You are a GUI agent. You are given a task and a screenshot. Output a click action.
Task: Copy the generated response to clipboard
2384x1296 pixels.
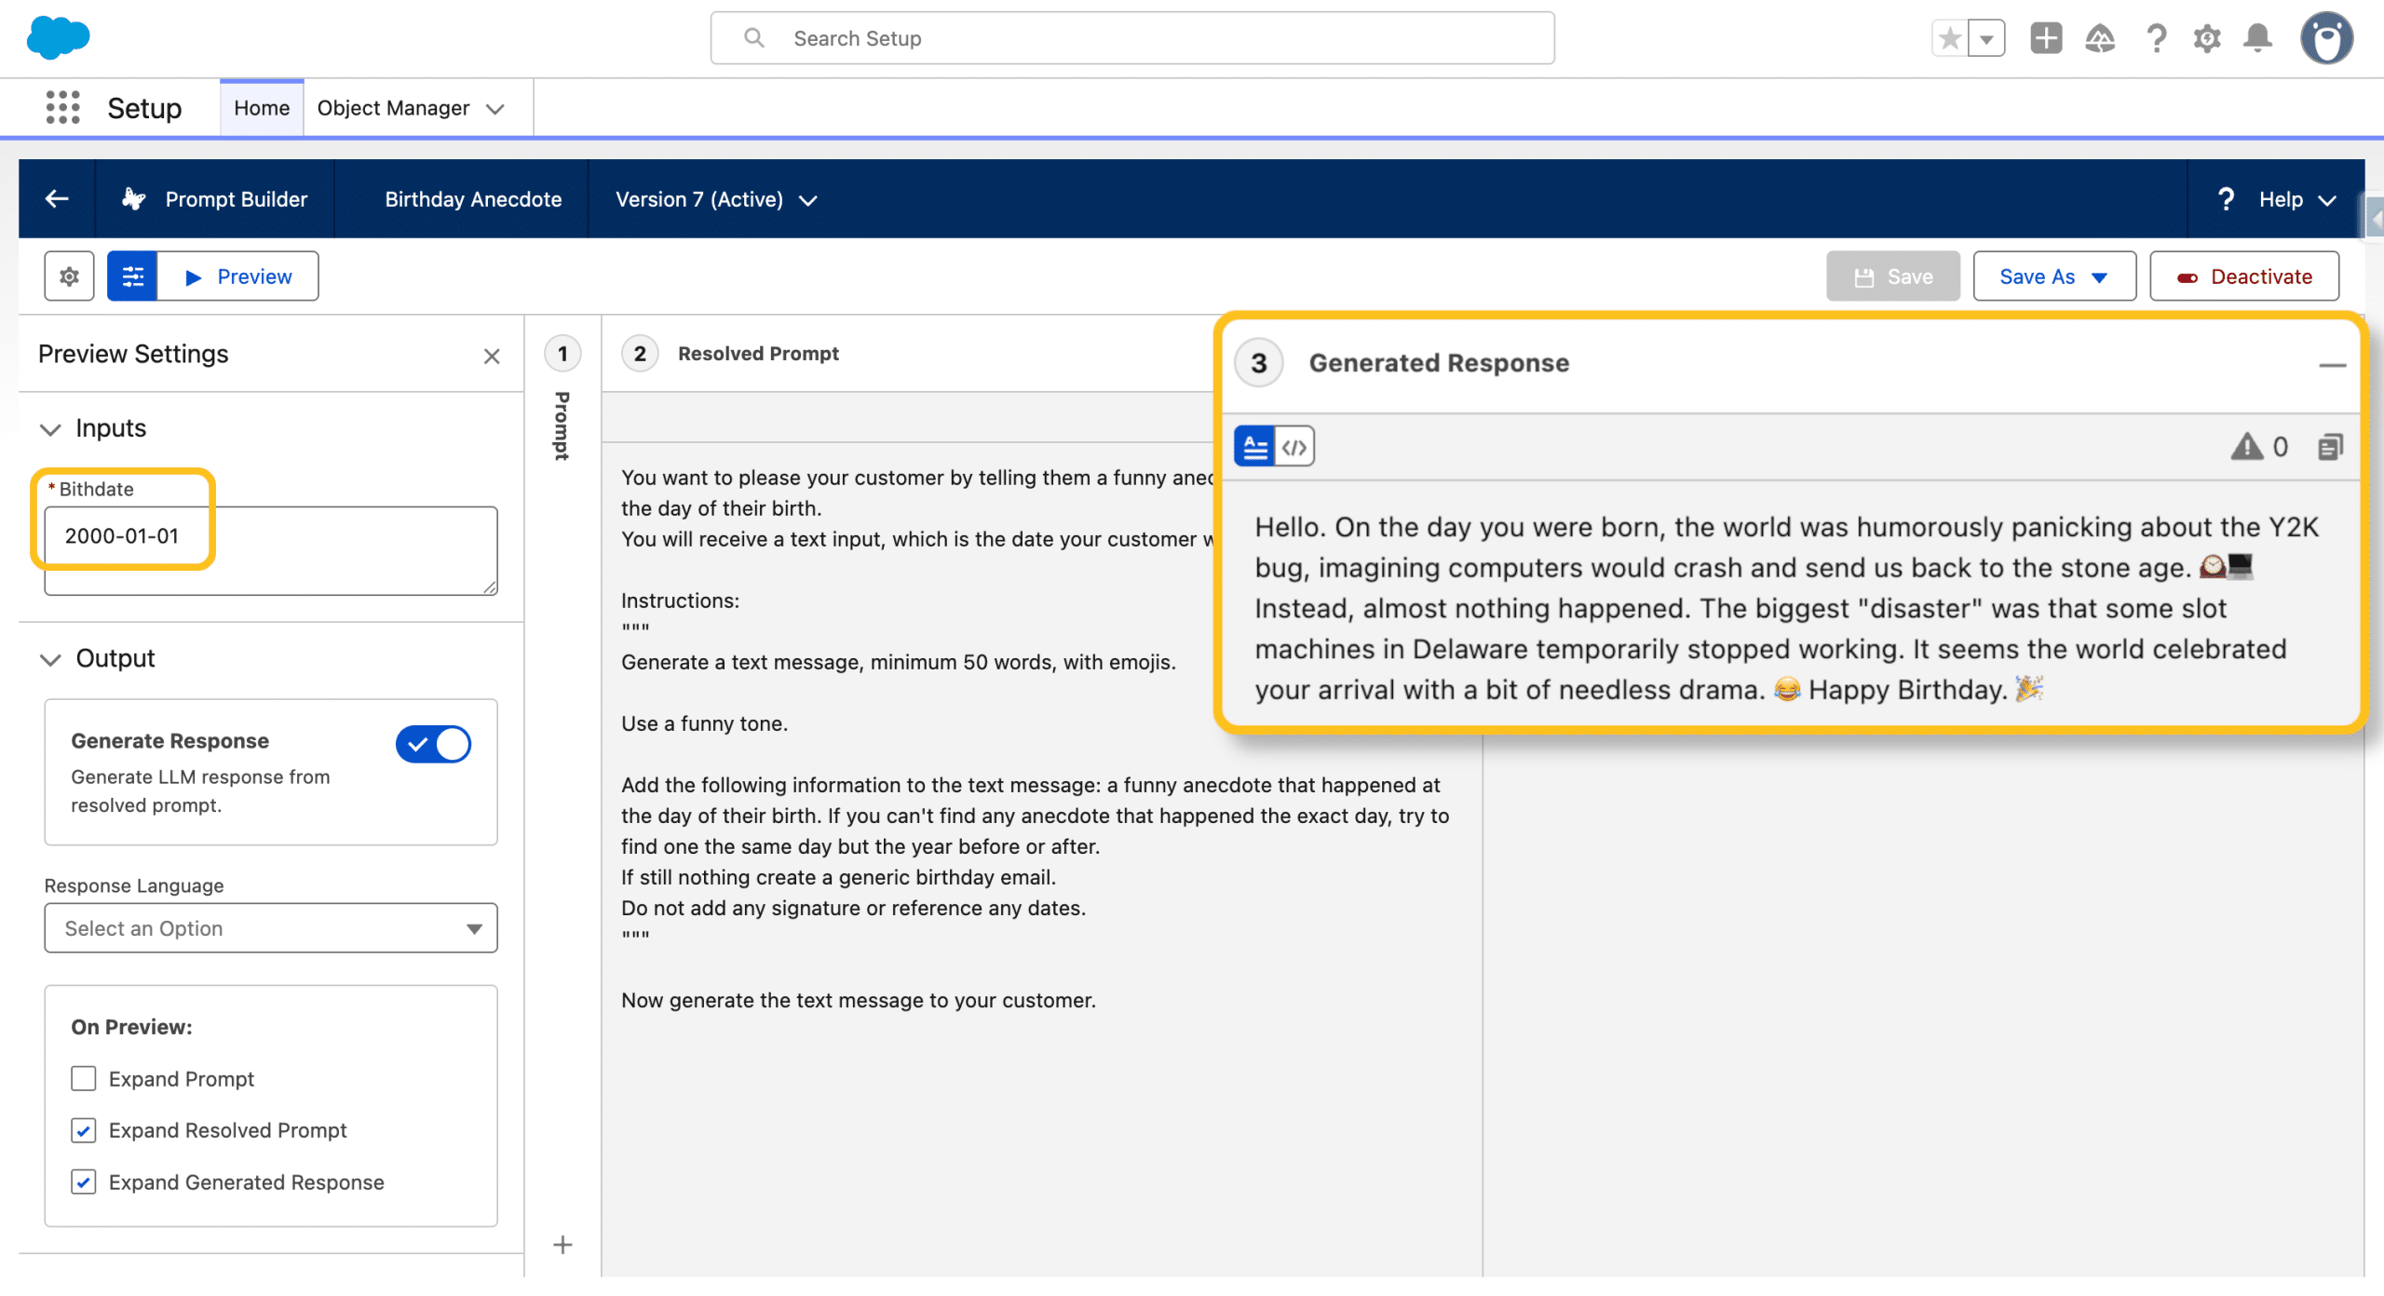(x=2329, y=447)
